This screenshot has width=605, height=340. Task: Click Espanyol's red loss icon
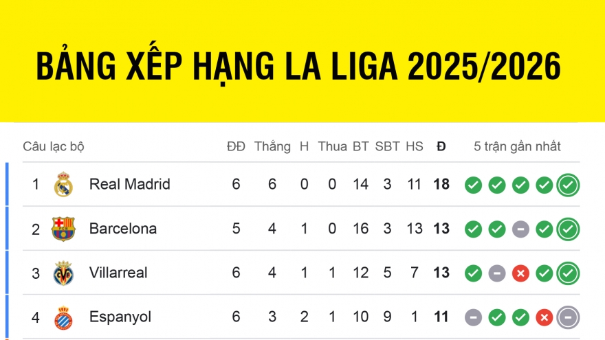pos(544,317)
